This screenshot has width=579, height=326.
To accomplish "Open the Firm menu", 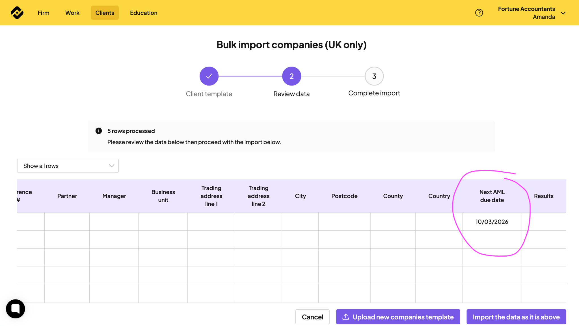I will click(x=44, y=13).
